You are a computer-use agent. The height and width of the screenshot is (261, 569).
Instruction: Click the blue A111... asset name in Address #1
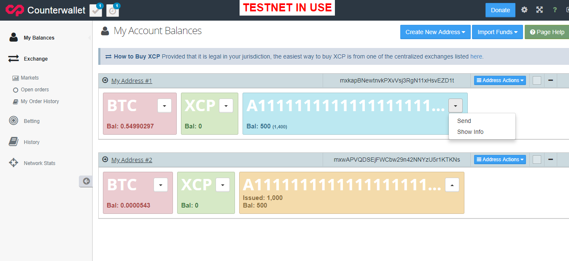coord(345,106)
